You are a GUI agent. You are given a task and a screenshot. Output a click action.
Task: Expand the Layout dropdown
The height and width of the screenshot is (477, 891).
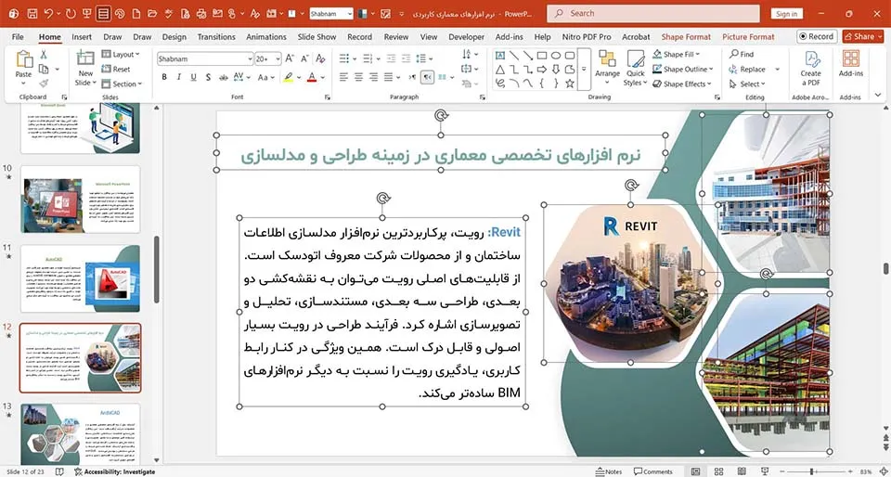(121, 55)
